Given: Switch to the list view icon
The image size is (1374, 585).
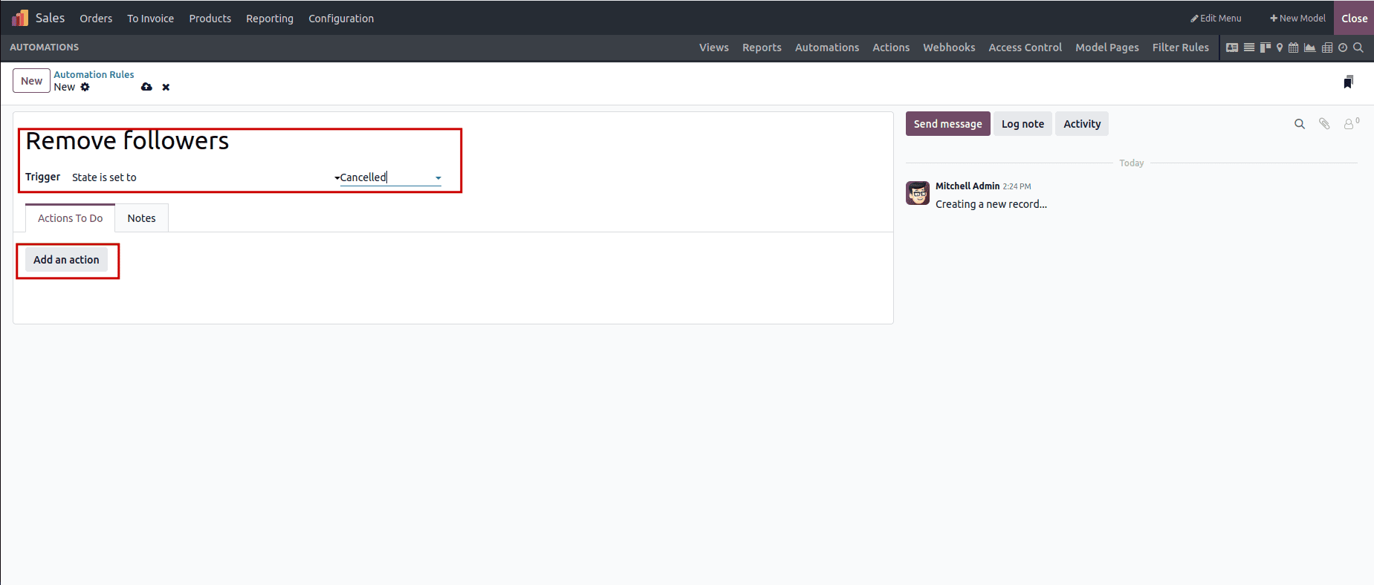Looking at the screenshot, I should 1249,48.
